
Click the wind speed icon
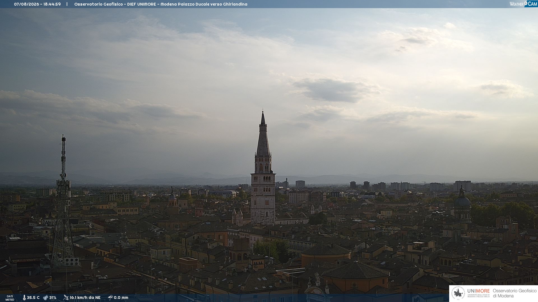66,298
